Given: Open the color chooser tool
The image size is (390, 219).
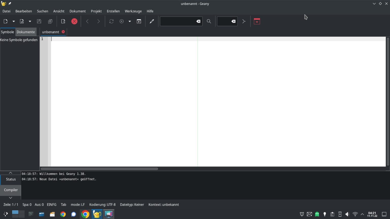Looking at the screenshot, I should (x=152, y=21).
